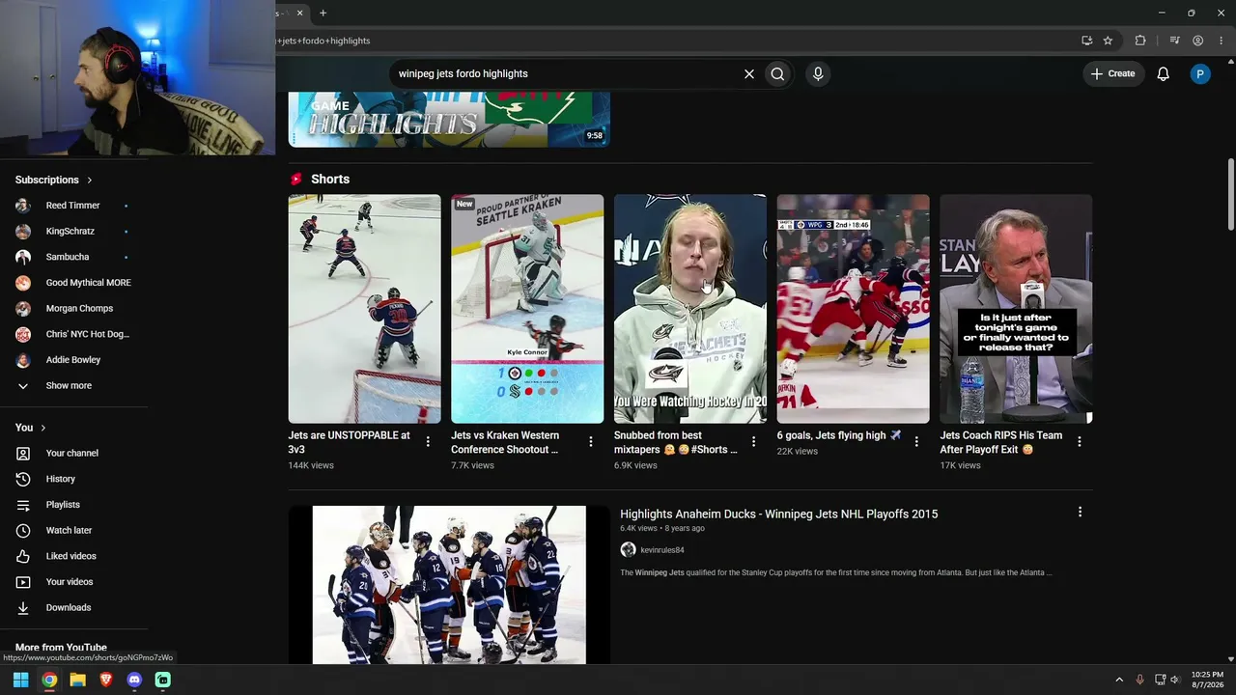Open kevinrules84 channel name link

pyautogui.click(x=662, y=550)
